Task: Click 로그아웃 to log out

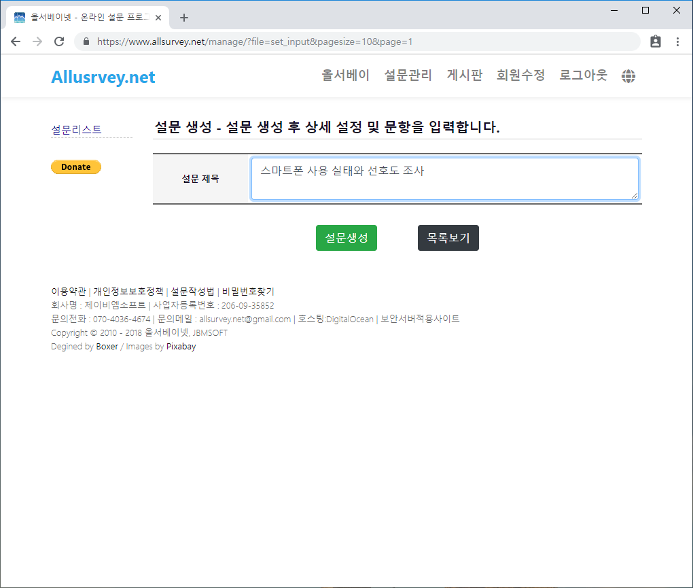Action: (583, 75)
